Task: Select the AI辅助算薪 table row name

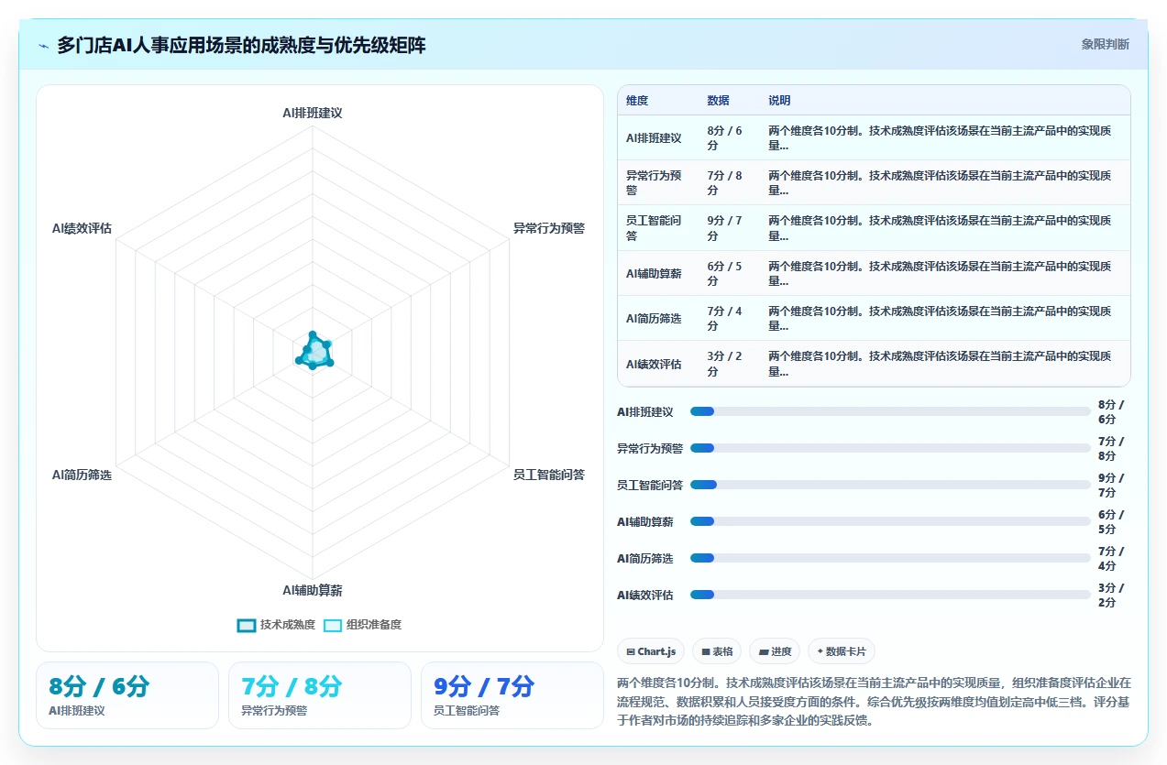Action: point(654,274)
